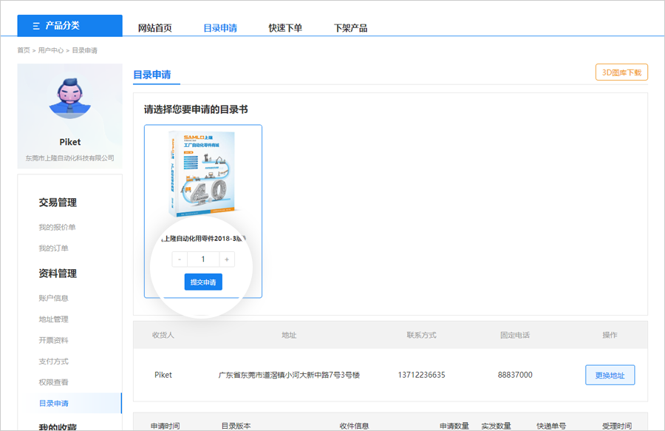Click 用户中心 breadcrumb link
The height and width of the screenshot is (431, 665).
[x=51, y=50]
